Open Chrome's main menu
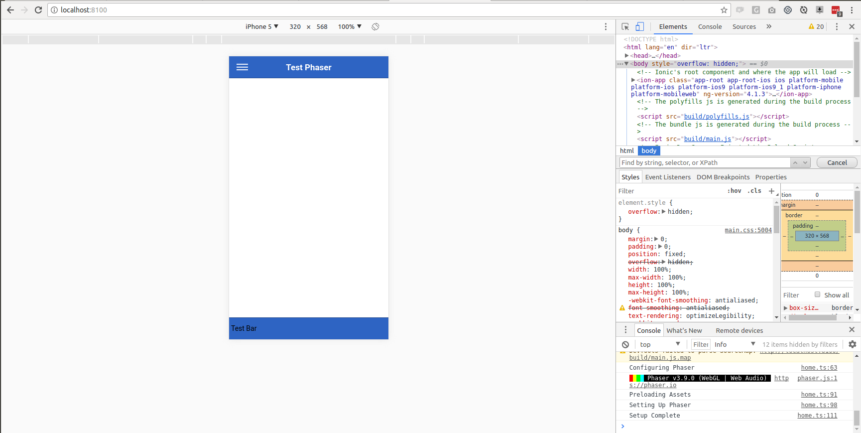Image resolution: width=861 pixels, height=433 pixels. click(x=852, y=10)
